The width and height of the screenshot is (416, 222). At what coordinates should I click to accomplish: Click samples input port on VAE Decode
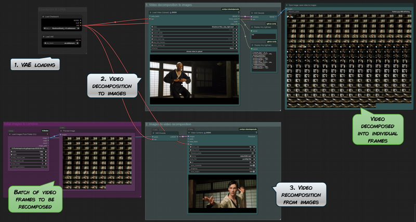251,17
